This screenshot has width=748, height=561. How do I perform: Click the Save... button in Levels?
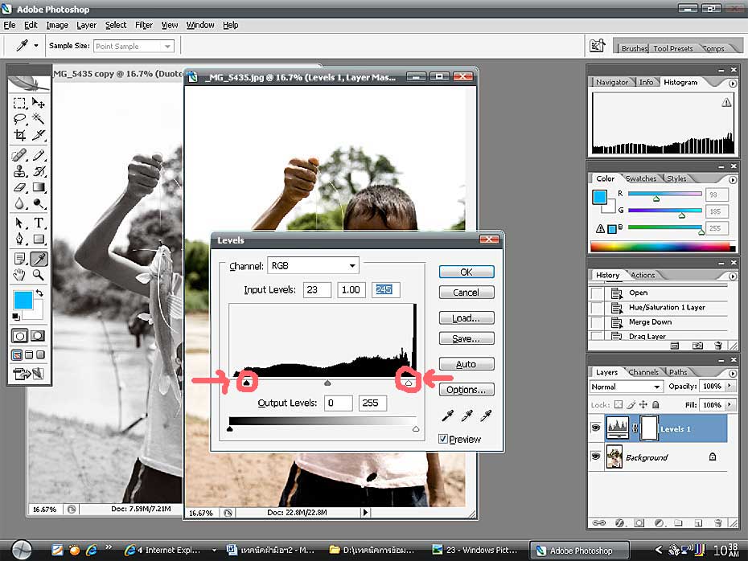click(466, 338)
